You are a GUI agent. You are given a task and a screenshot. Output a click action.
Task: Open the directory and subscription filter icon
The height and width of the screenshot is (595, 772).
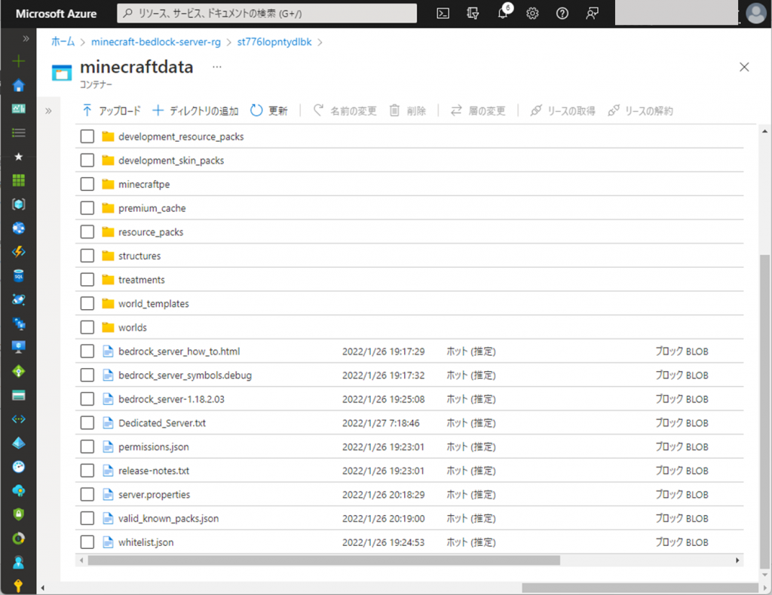473,14
